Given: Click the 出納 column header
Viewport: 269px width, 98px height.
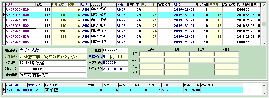Looking at the screenshot, I should click(31, 85).
